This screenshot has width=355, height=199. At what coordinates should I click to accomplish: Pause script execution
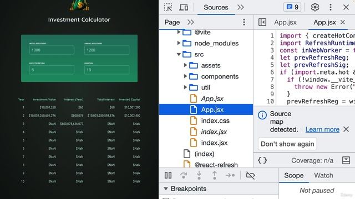[x=168, y=175]
